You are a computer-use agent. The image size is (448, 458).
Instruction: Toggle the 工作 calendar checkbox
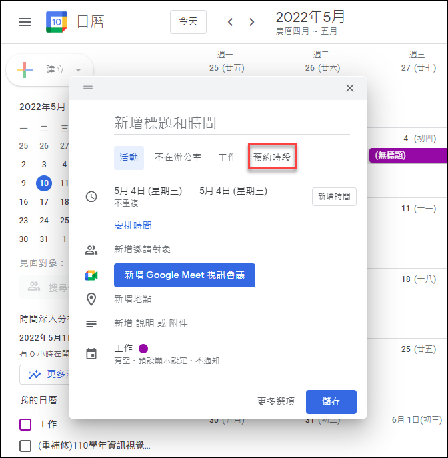click(25, 425)
